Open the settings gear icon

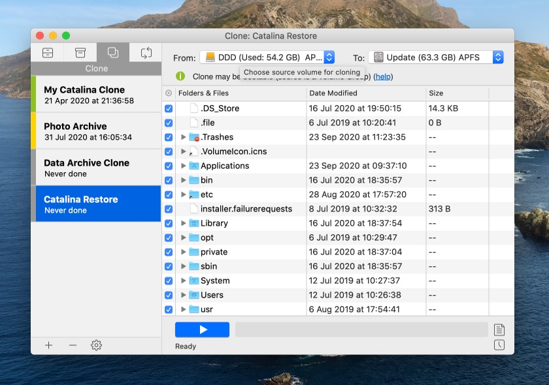(96, 345)
